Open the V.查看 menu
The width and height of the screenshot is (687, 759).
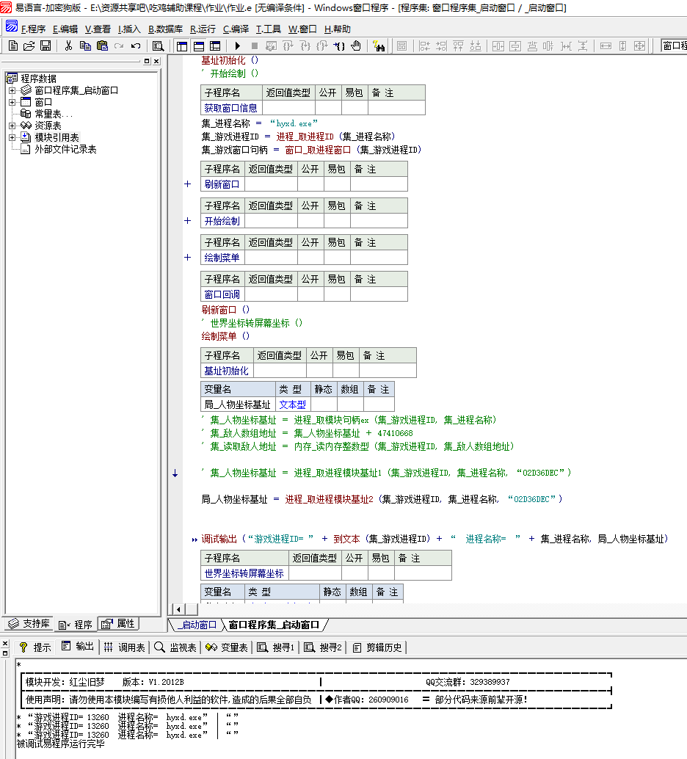(98, 29)
